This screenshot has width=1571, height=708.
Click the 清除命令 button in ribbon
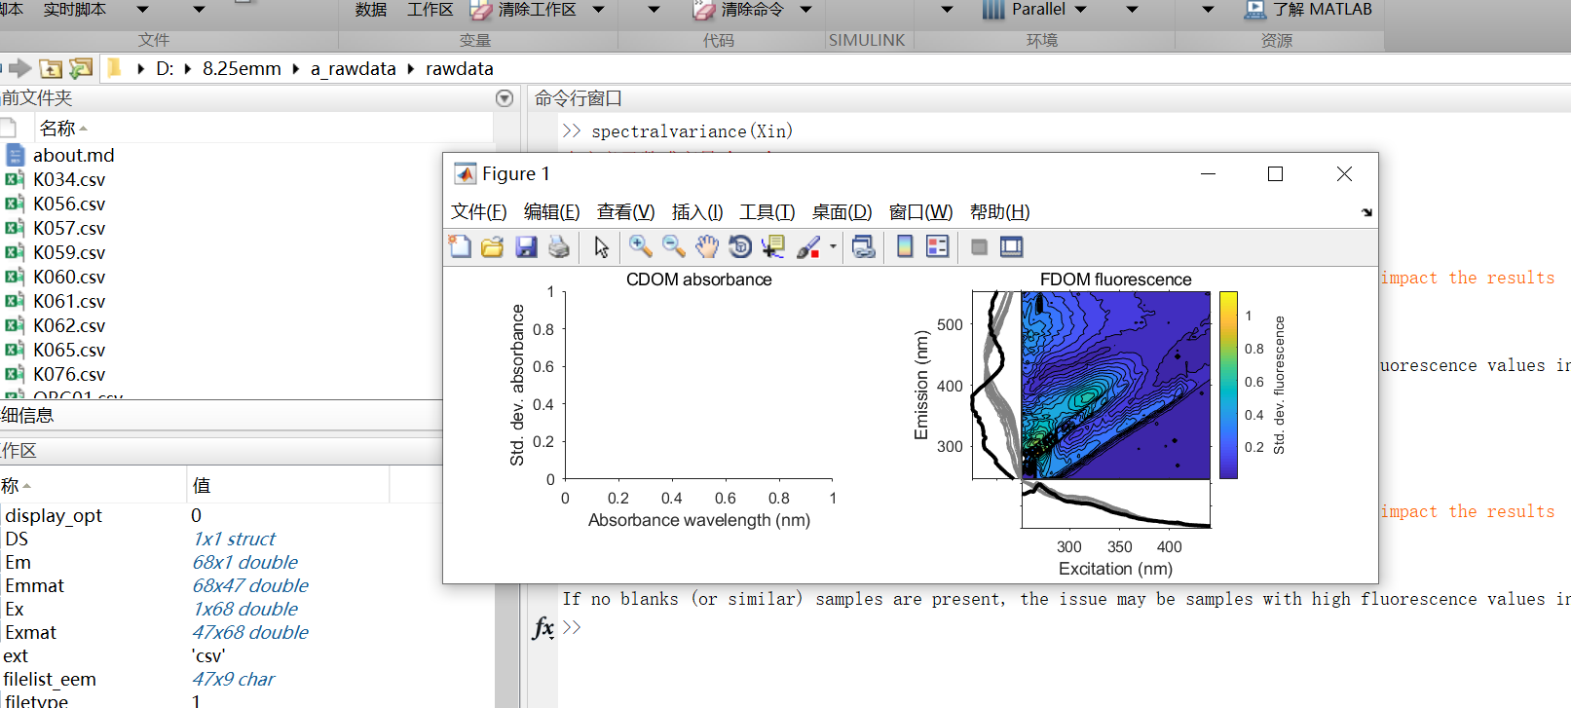pos(738,10)
